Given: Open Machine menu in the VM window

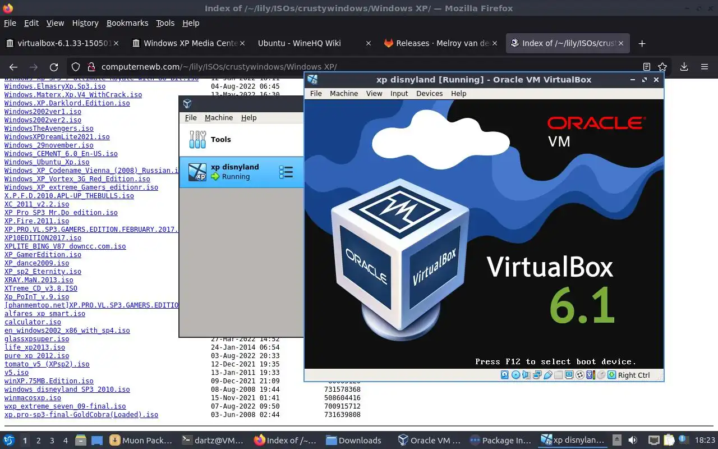Looking at the screenshot, I should (344, 94).
